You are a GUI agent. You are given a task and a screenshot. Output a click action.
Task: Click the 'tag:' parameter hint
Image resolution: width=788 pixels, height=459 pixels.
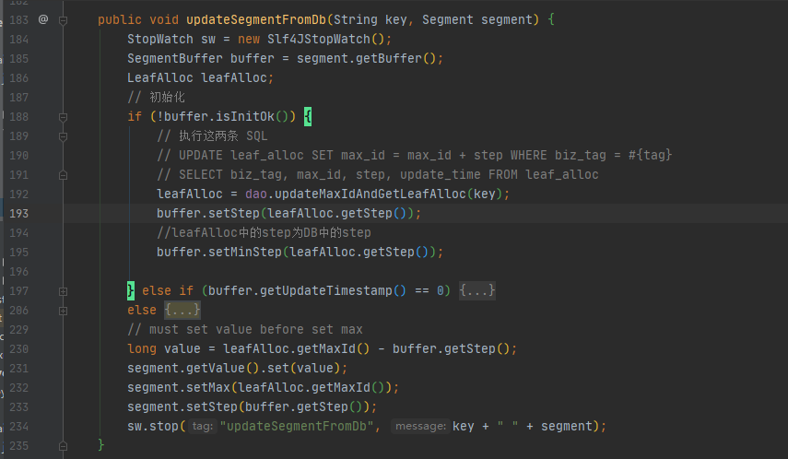[203, 427]
